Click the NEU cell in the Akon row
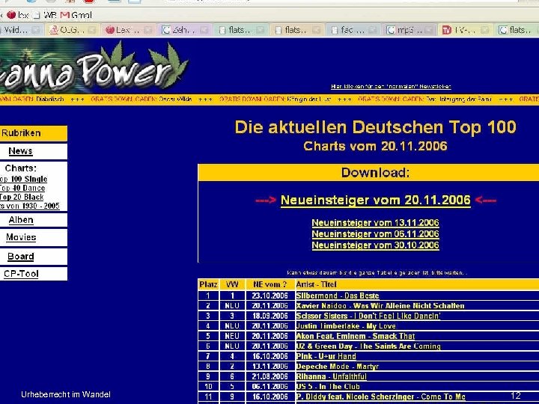 pos(232,336)
